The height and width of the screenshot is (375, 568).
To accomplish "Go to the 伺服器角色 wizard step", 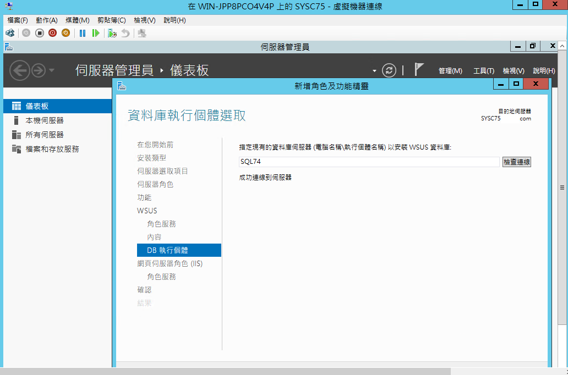I will coord(155,184).
